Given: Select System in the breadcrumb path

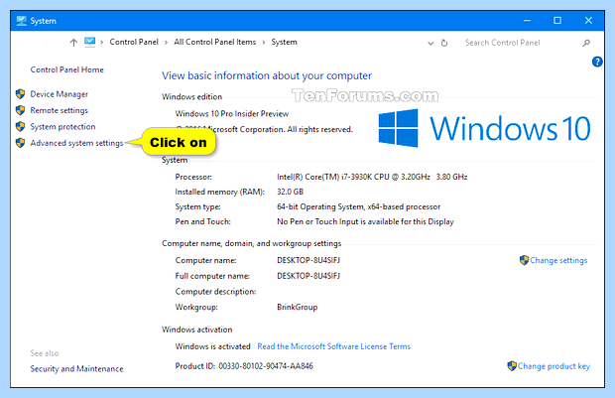Looking at the screenshot, I should click(x=285, y=42).
